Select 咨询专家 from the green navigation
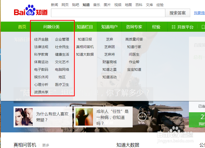This screenshot has height=148, width=205. tap(135, 26)
